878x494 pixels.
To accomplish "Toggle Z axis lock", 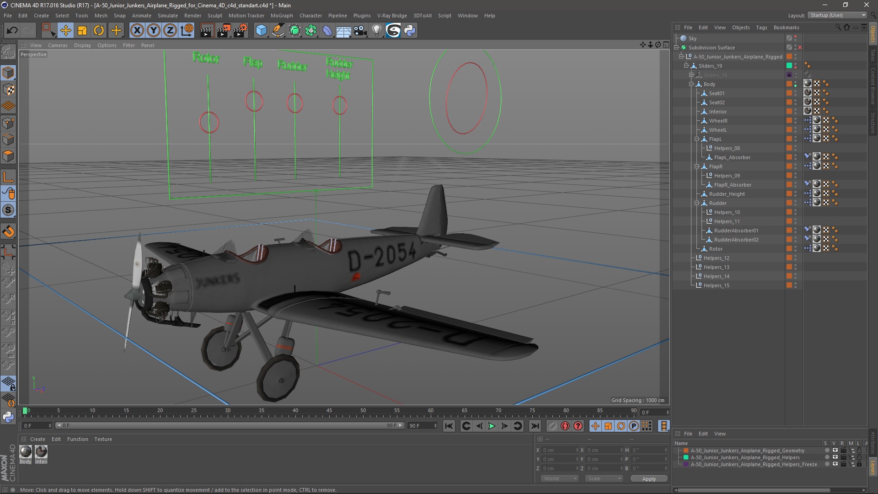I will [x=170, y=31].
